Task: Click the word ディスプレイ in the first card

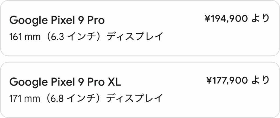Action: point(135,36)
